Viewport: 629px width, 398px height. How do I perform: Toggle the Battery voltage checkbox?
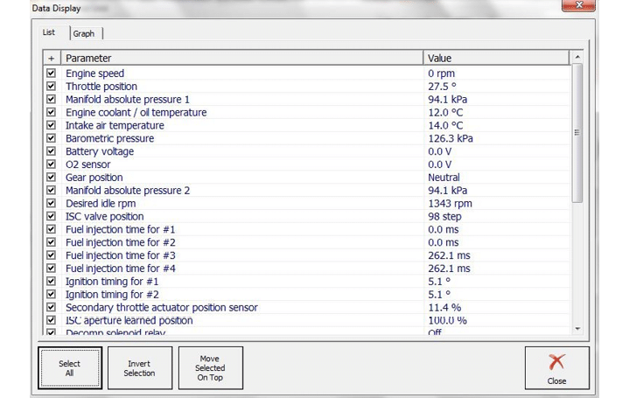click(51, 151)
